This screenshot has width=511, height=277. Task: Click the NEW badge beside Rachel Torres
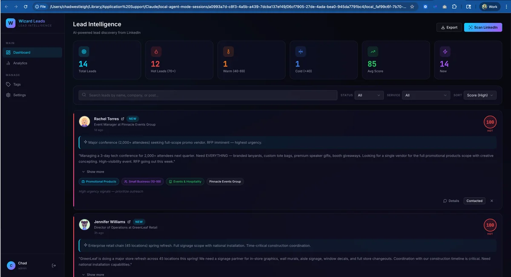point(132,119)
